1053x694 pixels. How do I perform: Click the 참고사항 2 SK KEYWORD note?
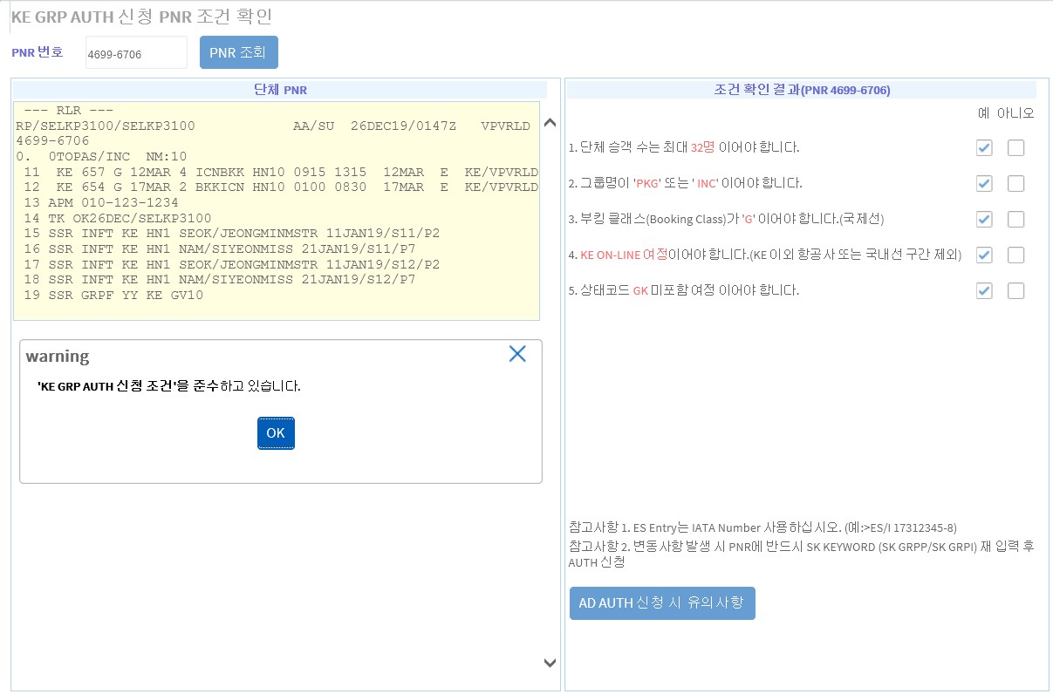click(801, 555)
